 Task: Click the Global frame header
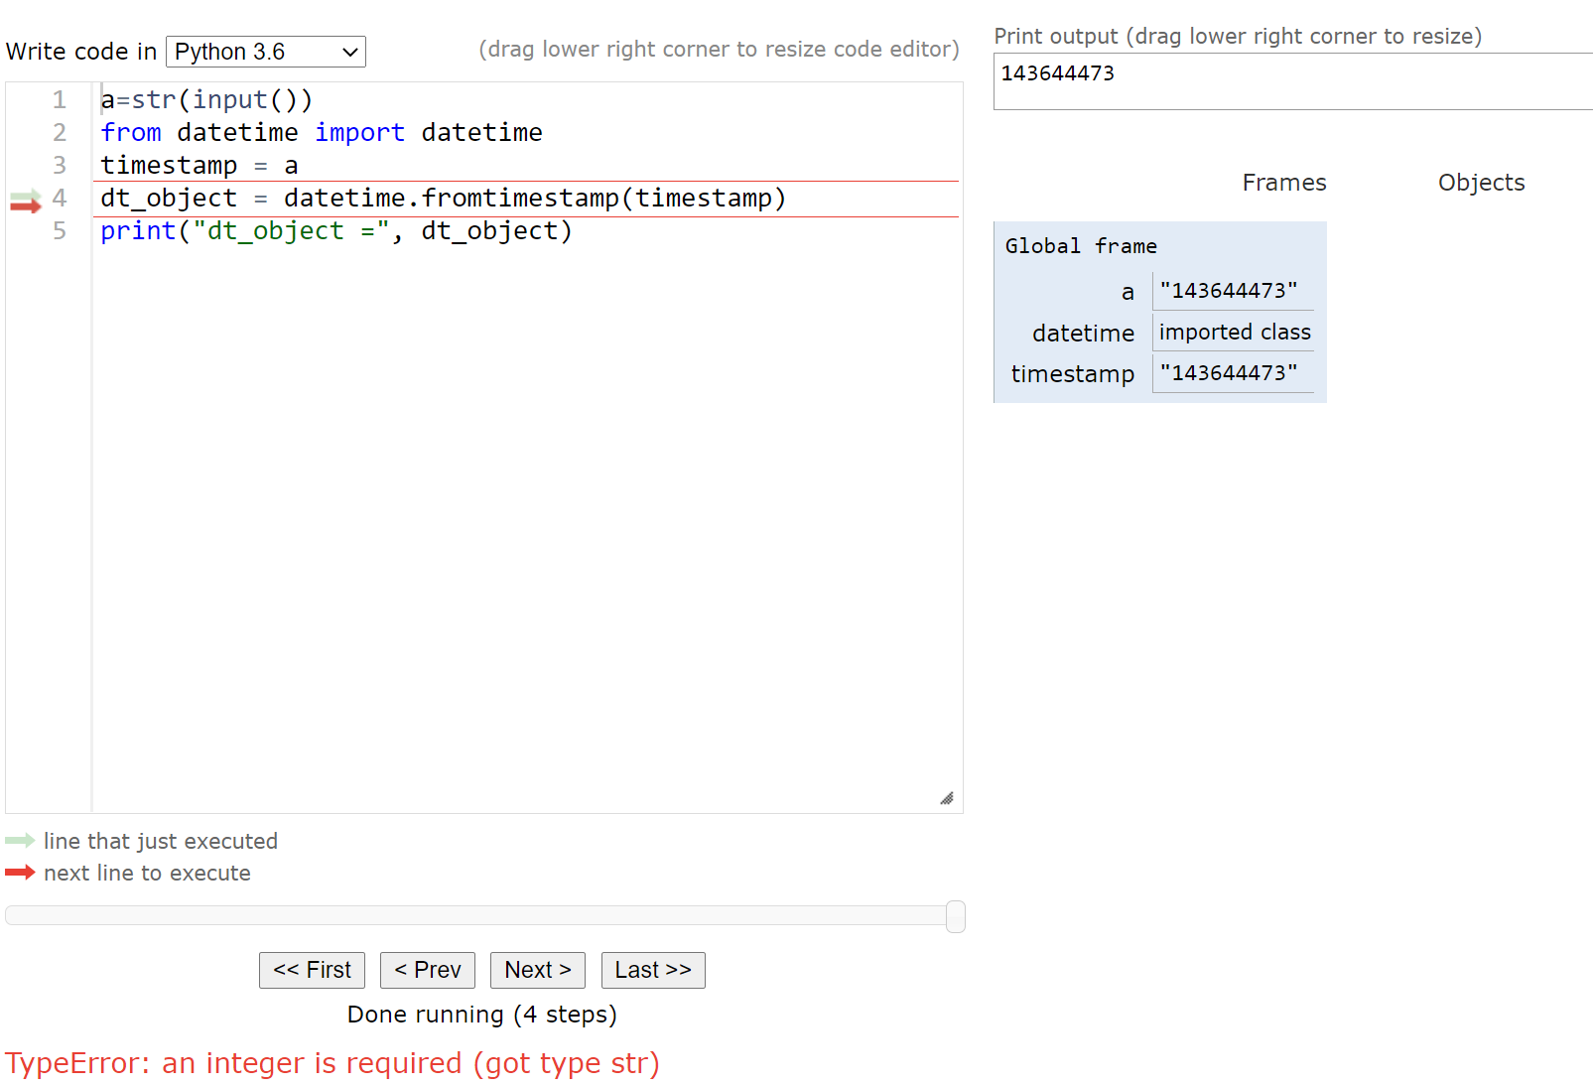pos(1080,246)
